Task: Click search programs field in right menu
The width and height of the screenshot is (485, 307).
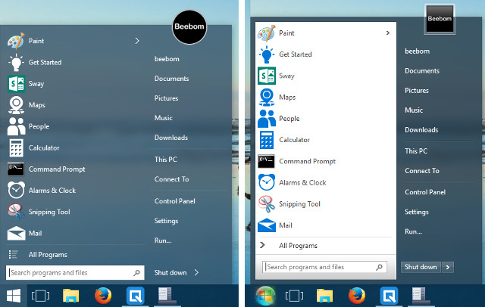Action: pos(324,267)
